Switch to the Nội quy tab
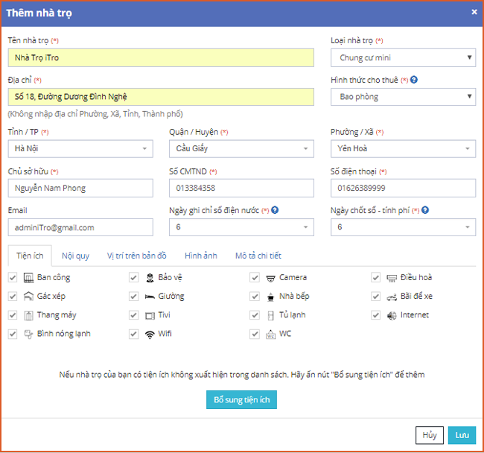Viewport: 484px width, 453px height. 75,256
